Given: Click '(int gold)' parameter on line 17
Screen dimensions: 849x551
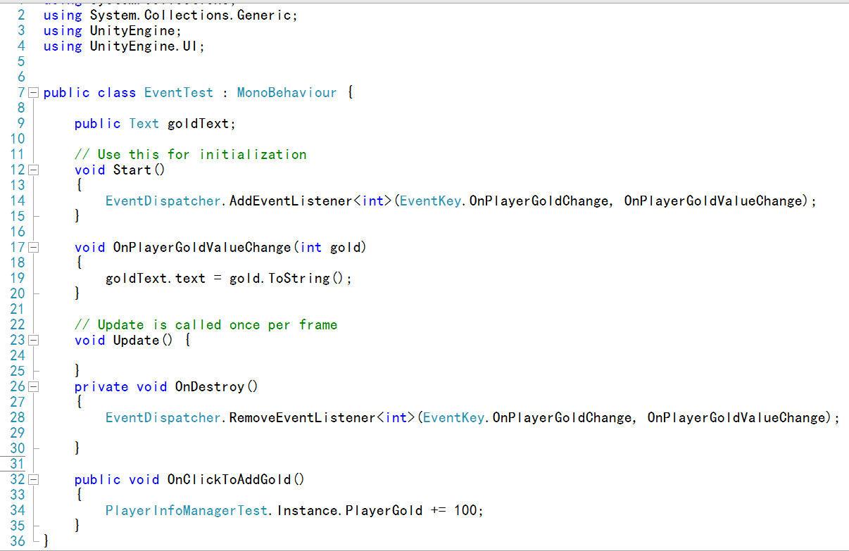Looking at the screenshot, I should pyautogui.click(x=329, y=248).
